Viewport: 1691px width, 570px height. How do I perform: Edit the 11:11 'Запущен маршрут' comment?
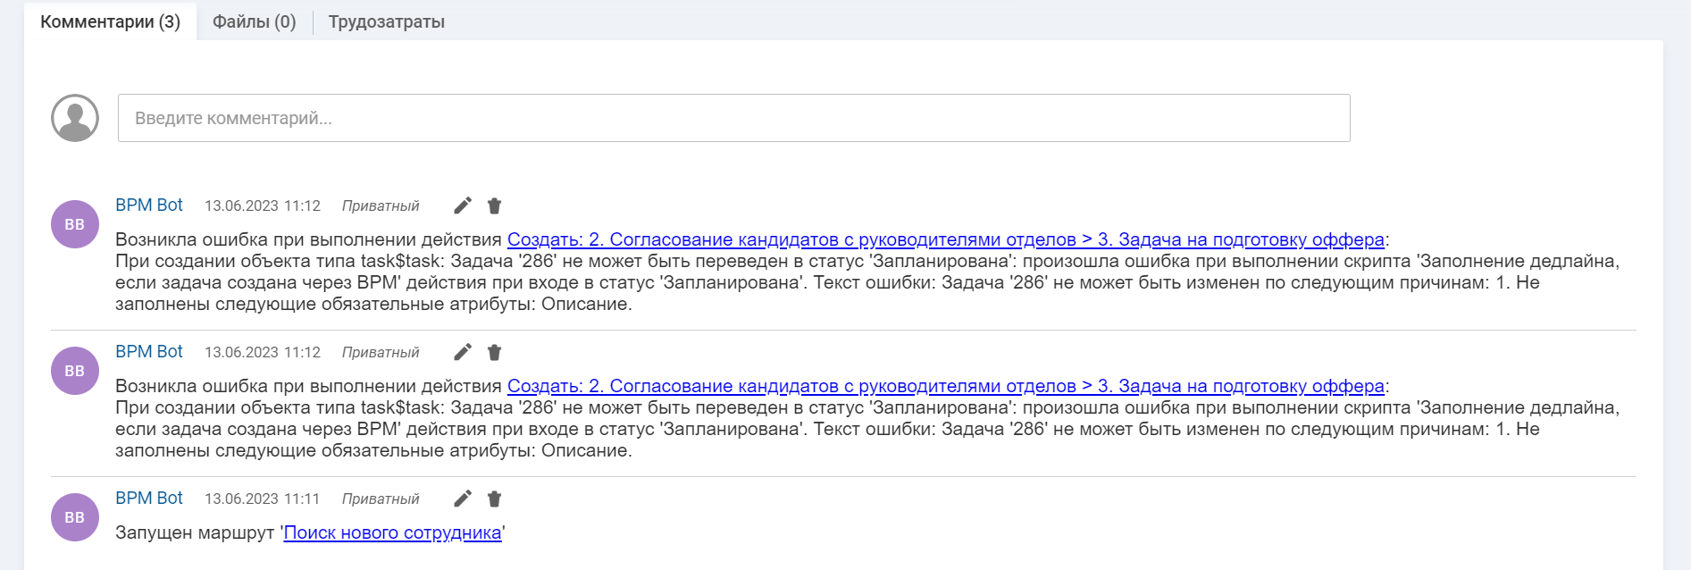pos(462,499)
